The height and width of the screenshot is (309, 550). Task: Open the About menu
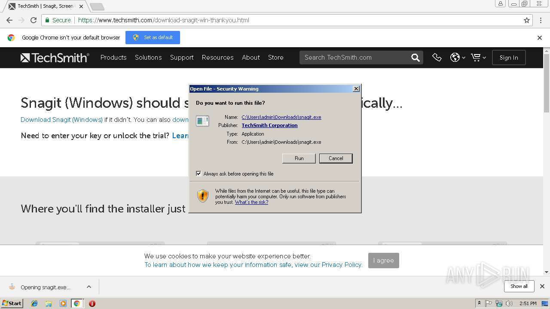(251, 58)
